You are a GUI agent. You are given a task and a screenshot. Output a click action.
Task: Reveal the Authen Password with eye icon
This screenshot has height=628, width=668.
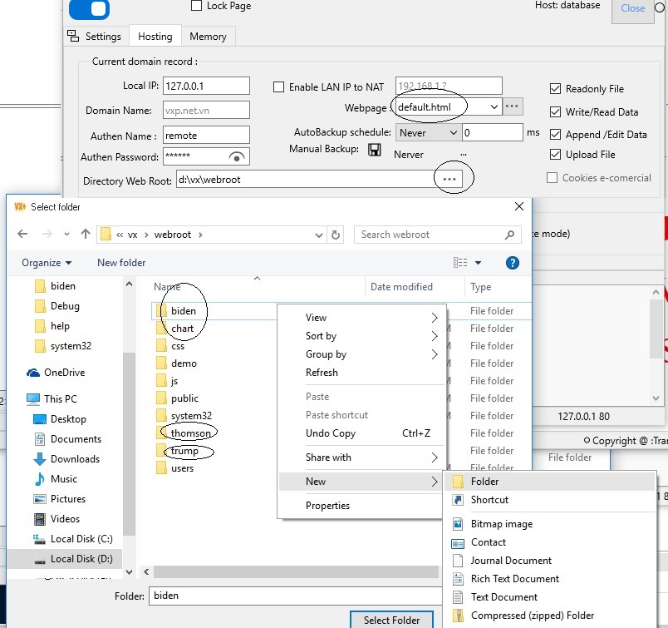coord(238,157)
